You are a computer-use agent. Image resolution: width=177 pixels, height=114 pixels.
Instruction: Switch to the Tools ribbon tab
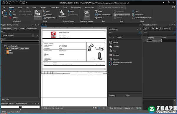[x=65, y=7]
